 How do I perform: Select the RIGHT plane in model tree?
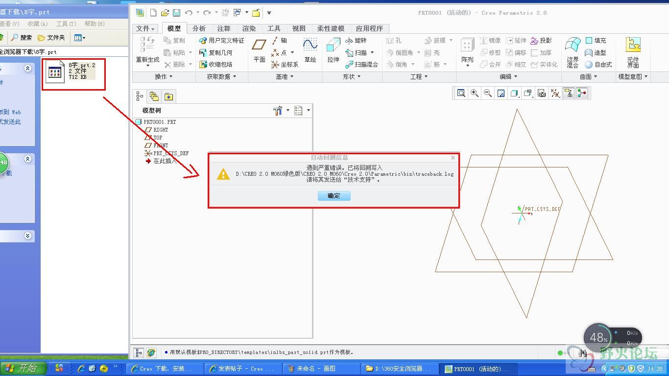[157, 130]
